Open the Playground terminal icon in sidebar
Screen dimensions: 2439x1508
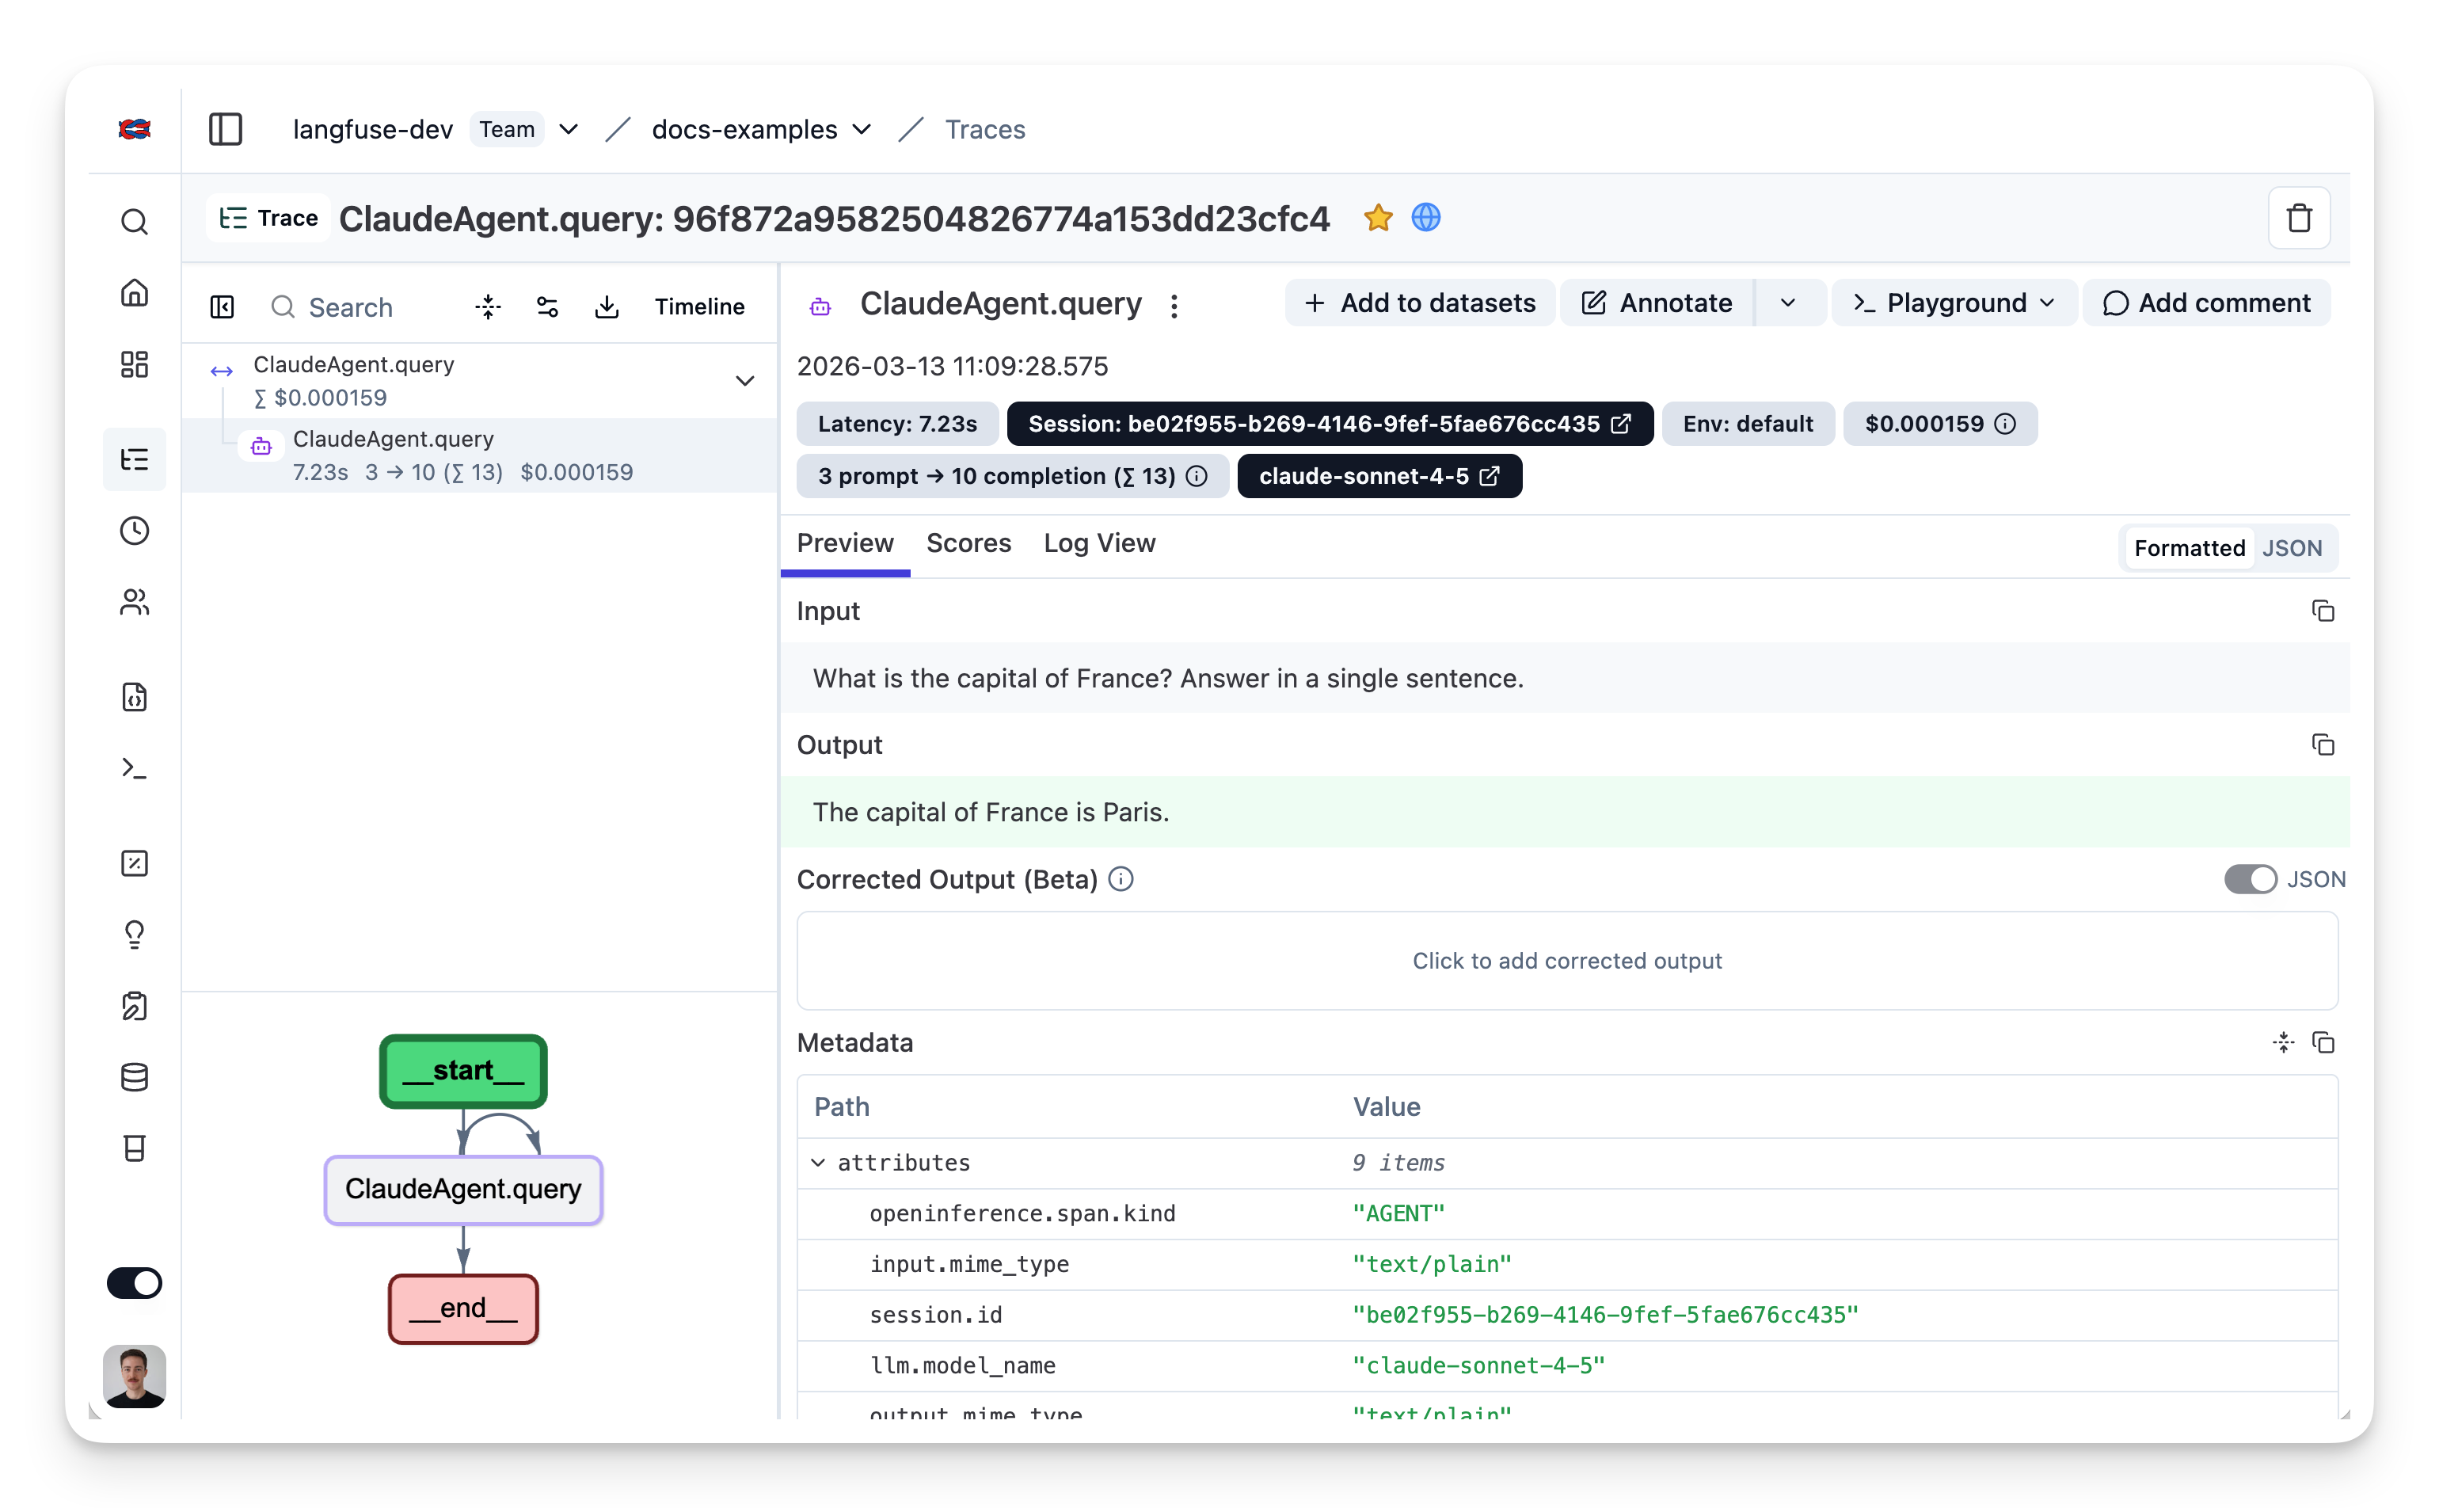(x=135, y=768)
